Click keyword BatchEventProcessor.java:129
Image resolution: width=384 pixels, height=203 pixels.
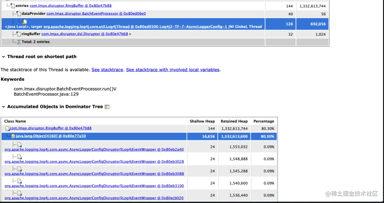[46, 94]
